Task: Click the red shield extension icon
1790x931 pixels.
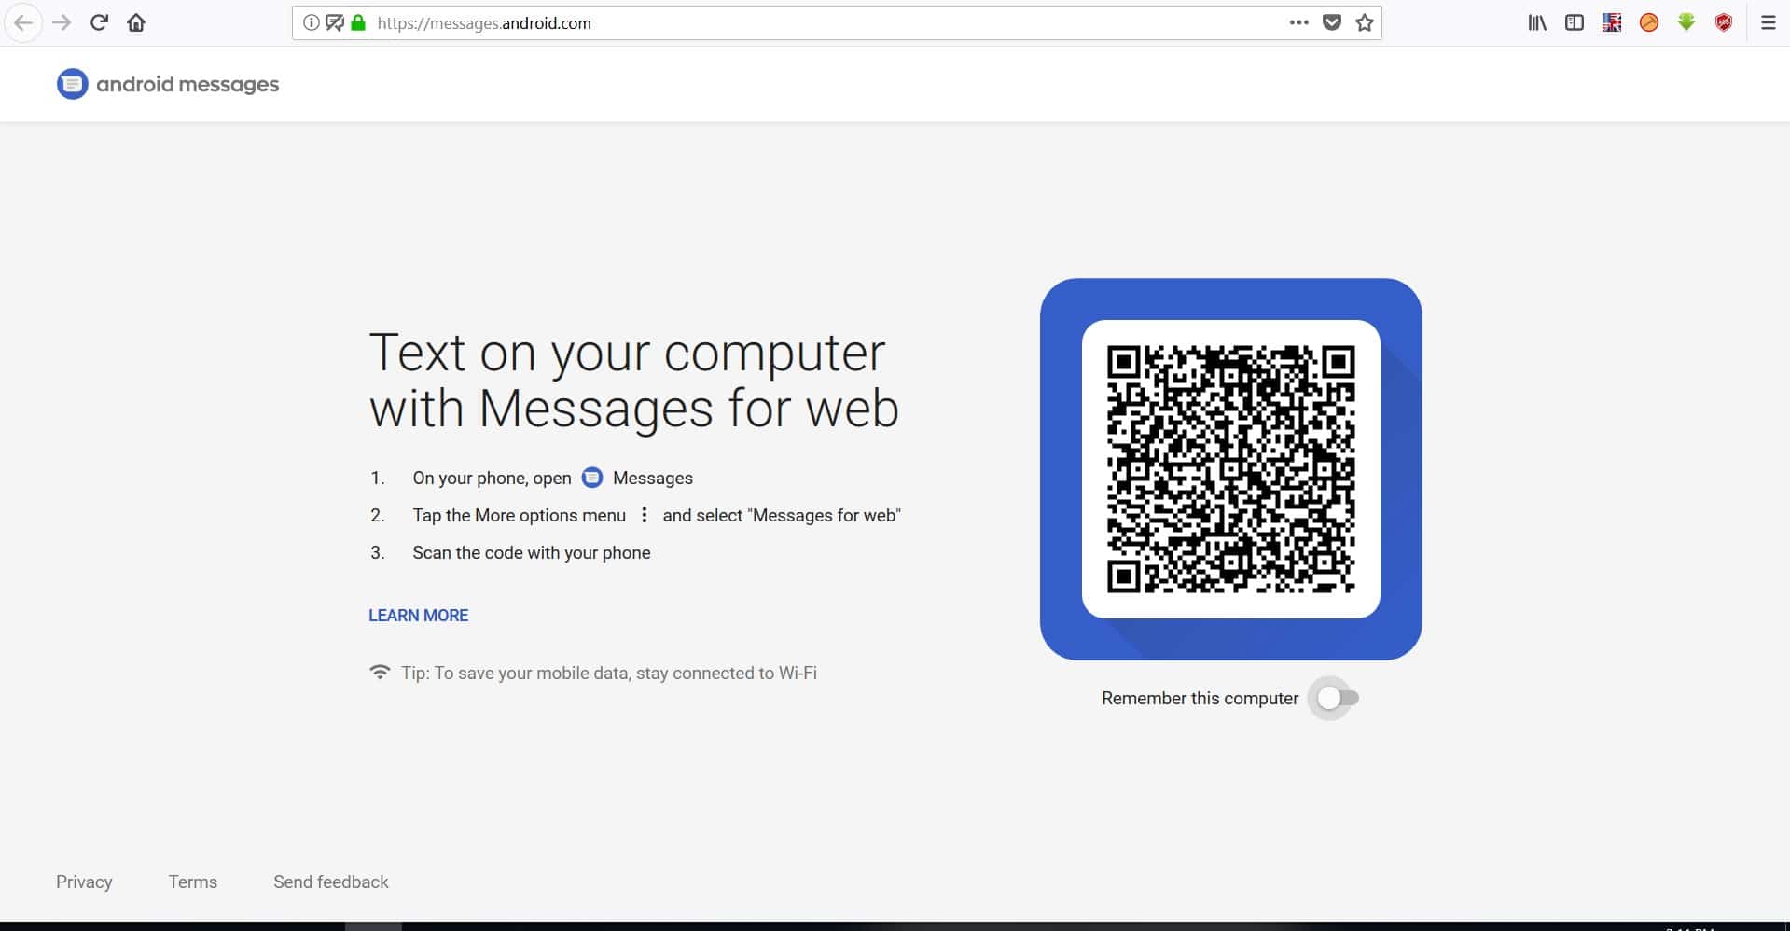Action: pos(1724,23)
